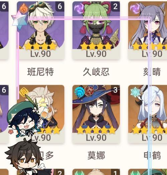Click the name label 久岐忍
167x175 pixels.
point(96,72)
